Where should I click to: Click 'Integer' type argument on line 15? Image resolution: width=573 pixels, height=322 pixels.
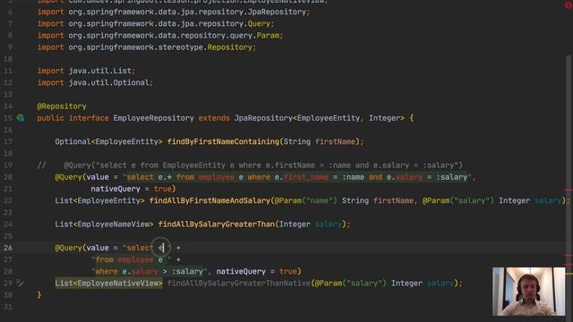pyautogui.click(x=384, y=118)
